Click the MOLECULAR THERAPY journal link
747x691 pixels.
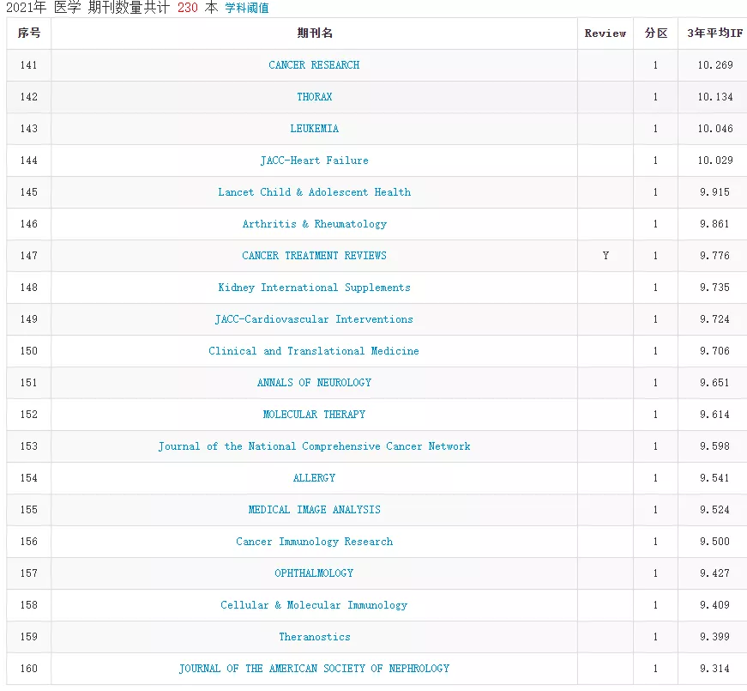coord(314,415)
